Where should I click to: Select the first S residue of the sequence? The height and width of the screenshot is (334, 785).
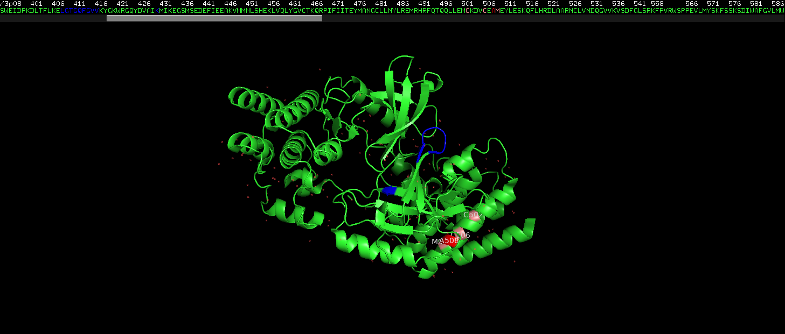coord(2,11)
